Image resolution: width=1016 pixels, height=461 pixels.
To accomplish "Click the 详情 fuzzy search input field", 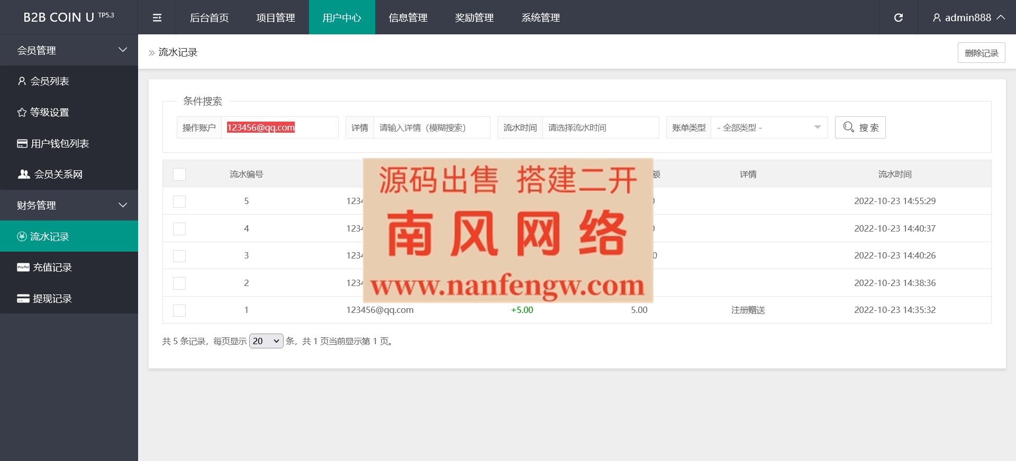I will tap(431, 127).
